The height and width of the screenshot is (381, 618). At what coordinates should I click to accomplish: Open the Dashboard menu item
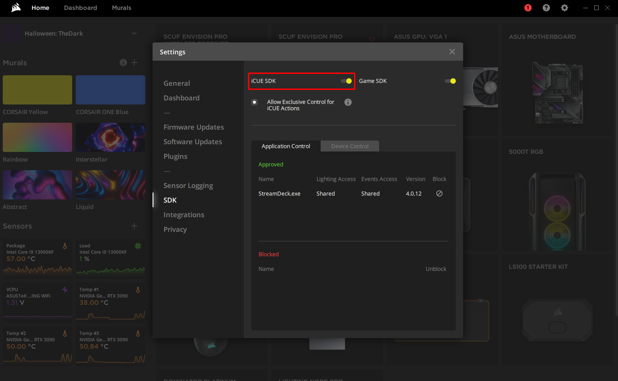click(181, 98)
